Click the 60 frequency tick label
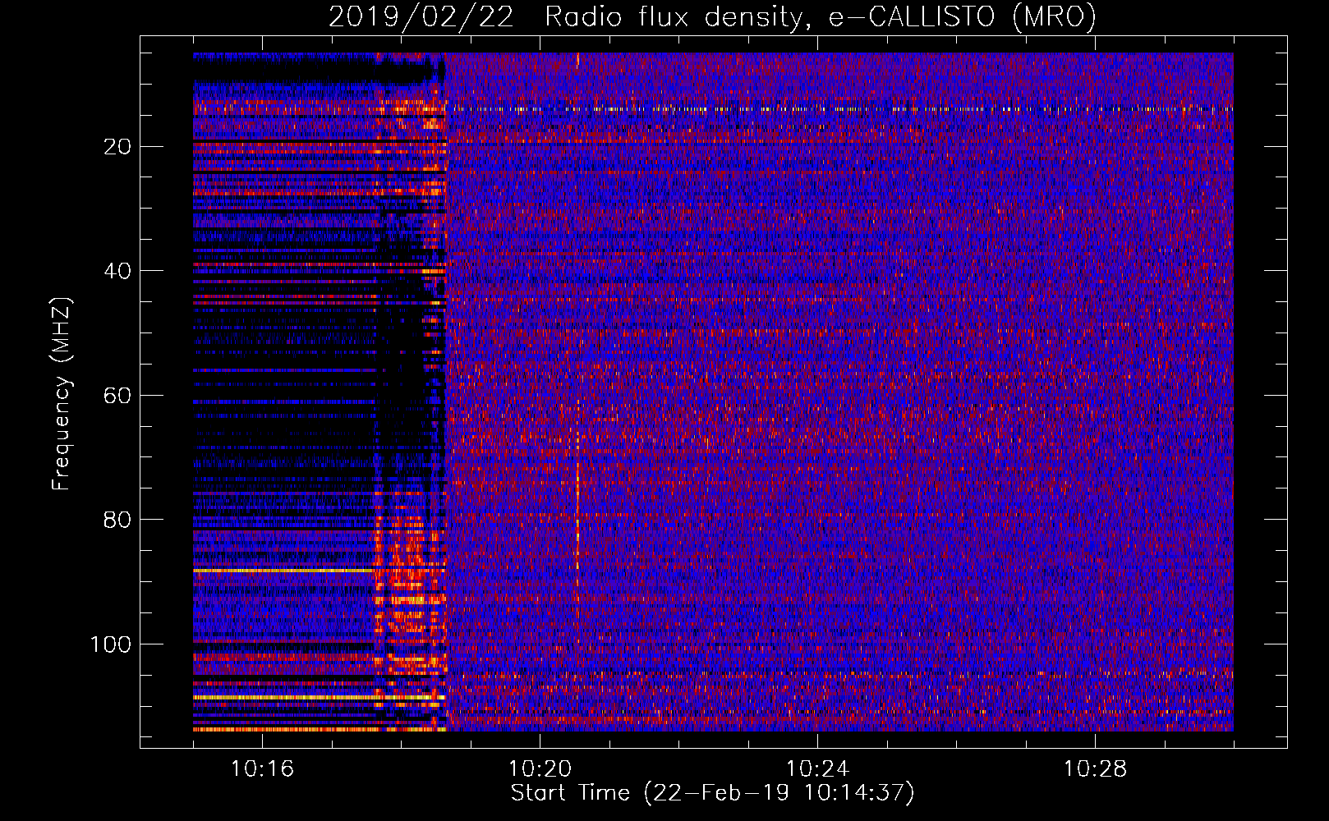1329x821 pixels. (117, 396)
